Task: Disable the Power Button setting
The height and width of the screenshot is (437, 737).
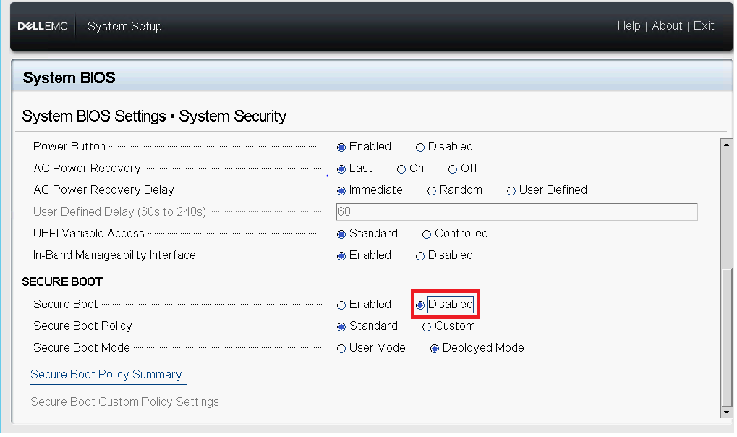Action: [420, 147]
